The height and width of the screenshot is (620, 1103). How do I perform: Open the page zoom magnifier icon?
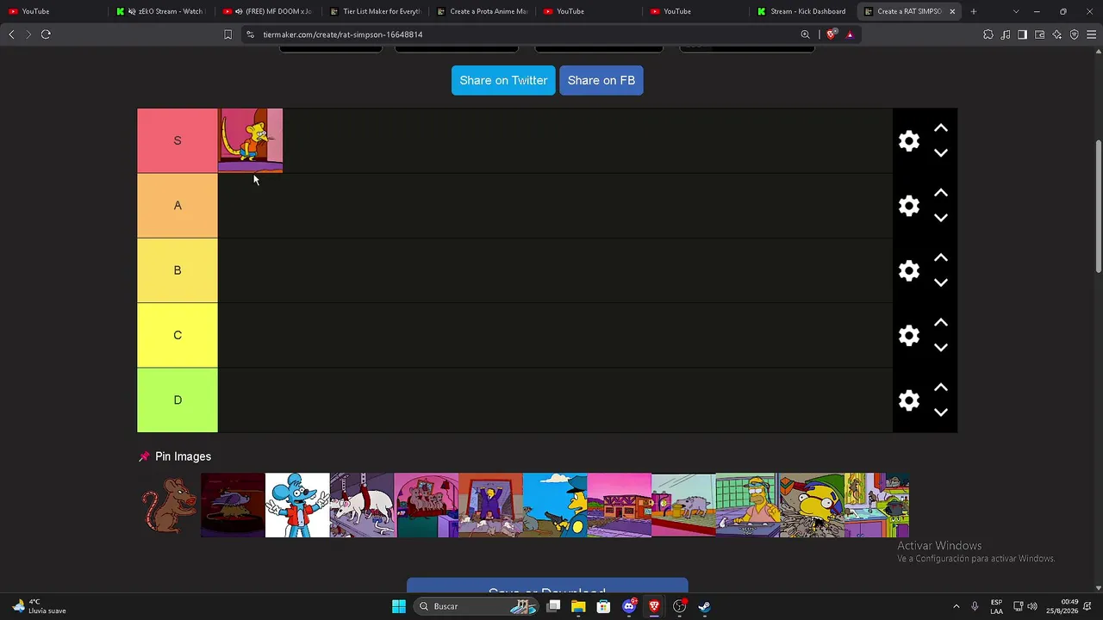click(806, 34)
